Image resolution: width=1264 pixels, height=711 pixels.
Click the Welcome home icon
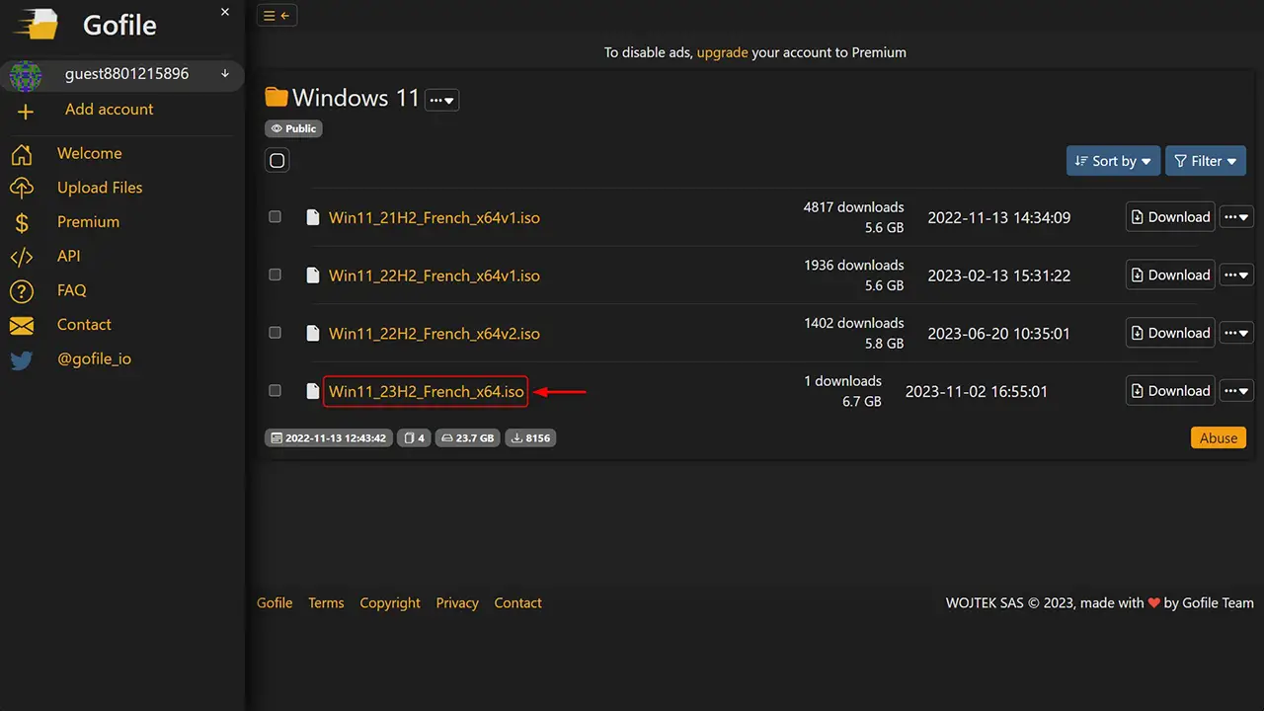[21, 154]
